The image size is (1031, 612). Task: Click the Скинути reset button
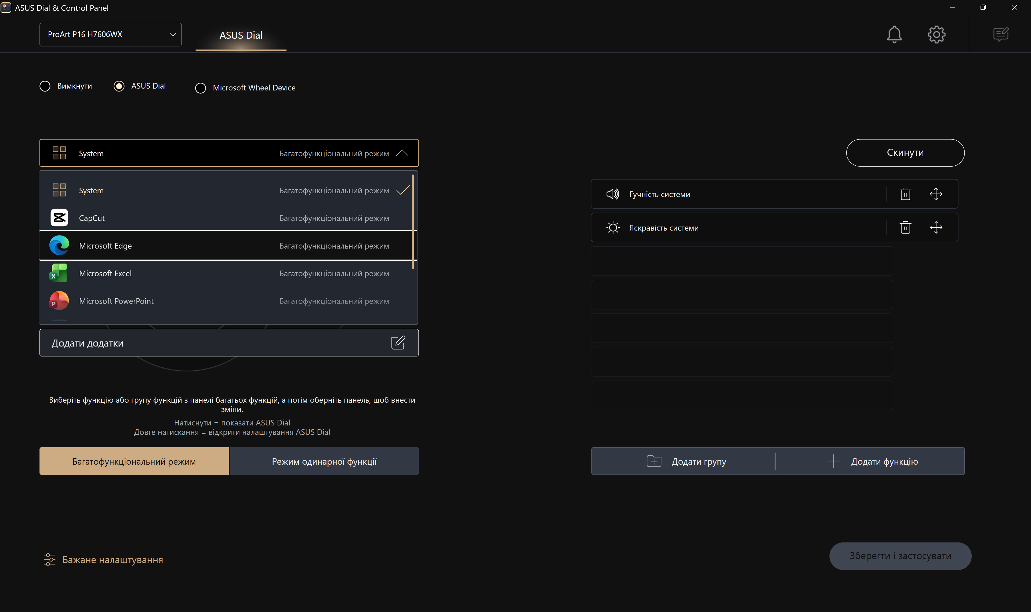tap(905, 152)
